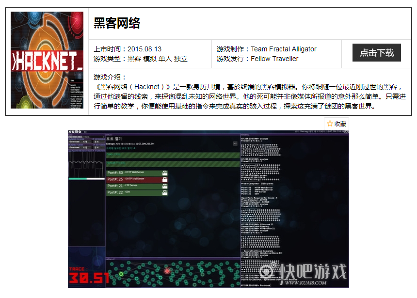Click the teal progress bar under the waveform
This screenshot has height=298, width=417.
coord(86,179)
